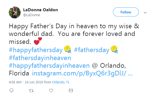Screen dimensions: 156x99
Task: Follow the instagram.com/p/ByxQ6r3gDlJ link
Action: pos(82,73)
